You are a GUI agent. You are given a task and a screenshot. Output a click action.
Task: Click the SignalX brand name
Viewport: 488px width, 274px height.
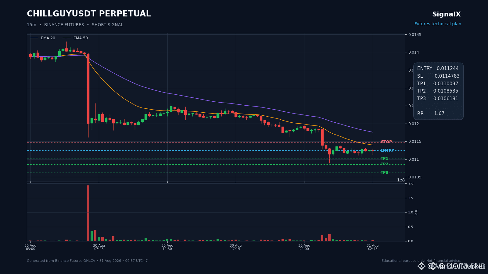[x=447, y=14]
